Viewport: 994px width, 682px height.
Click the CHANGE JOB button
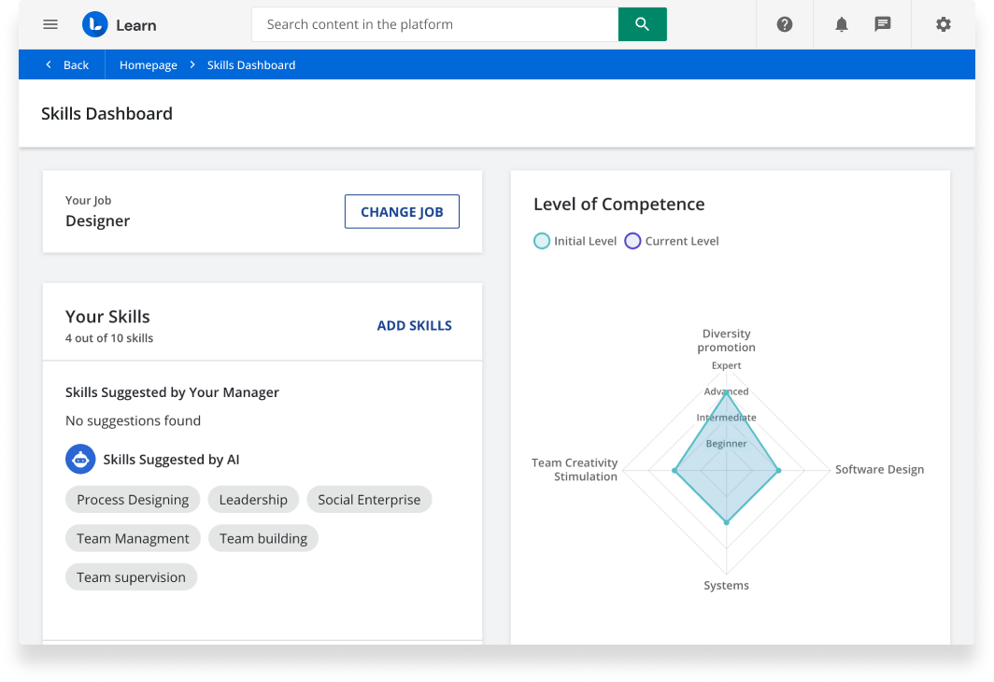click(x=402, y=211)
